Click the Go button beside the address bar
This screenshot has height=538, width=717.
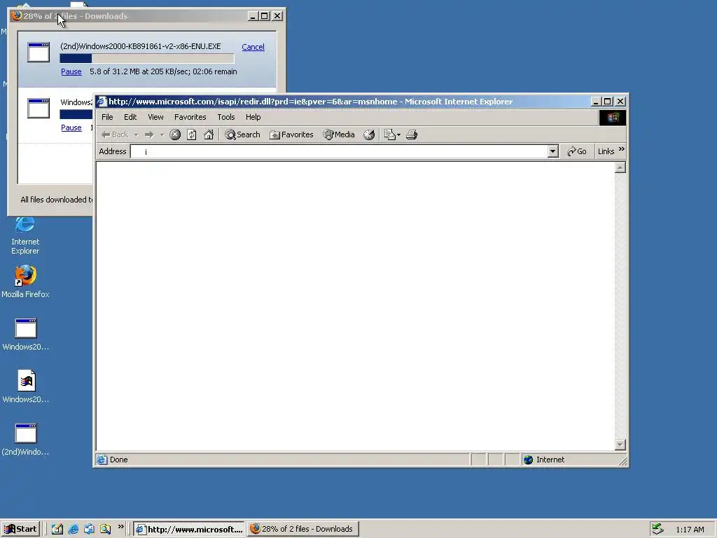577,151
